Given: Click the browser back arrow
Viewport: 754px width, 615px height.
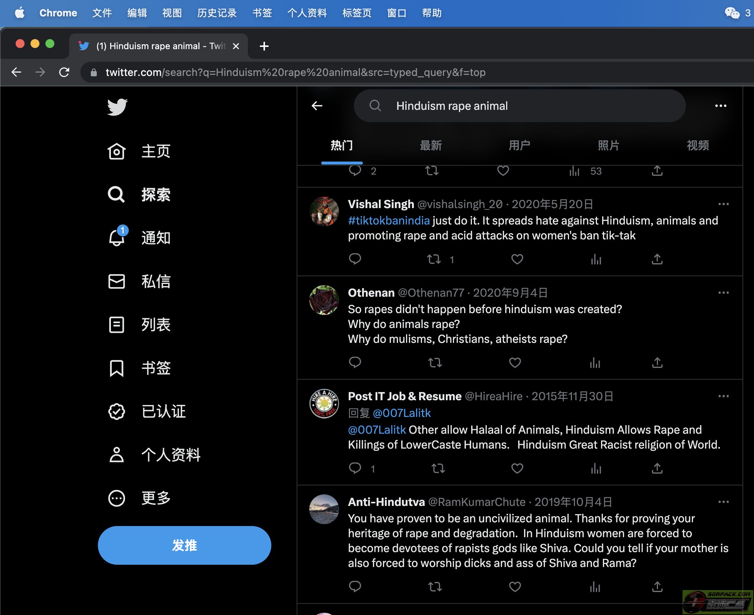Looking at the screenshot, I should point(16,72).
